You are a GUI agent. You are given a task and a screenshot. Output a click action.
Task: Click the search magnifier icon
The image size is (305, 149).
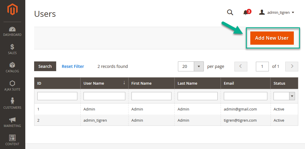[230, 12]
